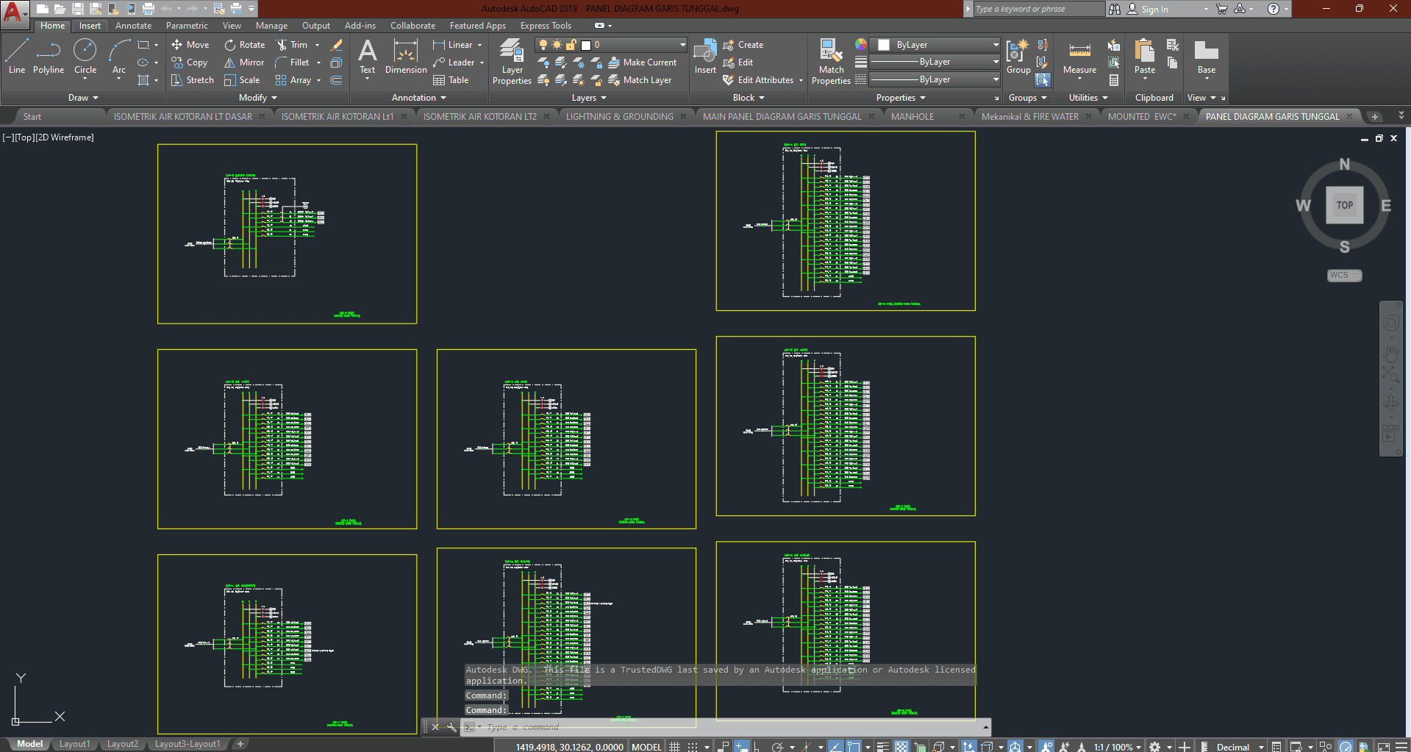Expand the Modify panel flyout
Image resolution: width=1411 pixels, height=752 pixels.
[258, 98]
